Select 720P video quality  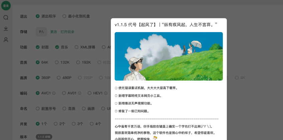tap(85, 78)
